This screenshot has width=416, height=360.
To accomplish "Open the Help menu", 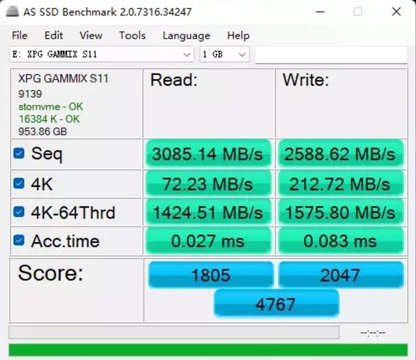I will (239, 35).
